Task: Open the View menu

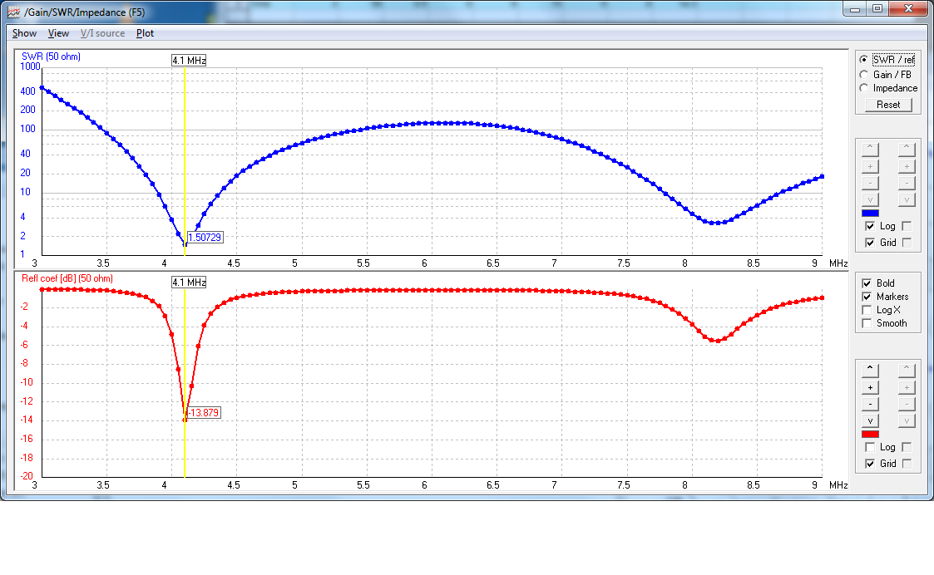Action: tap(58, 33)
